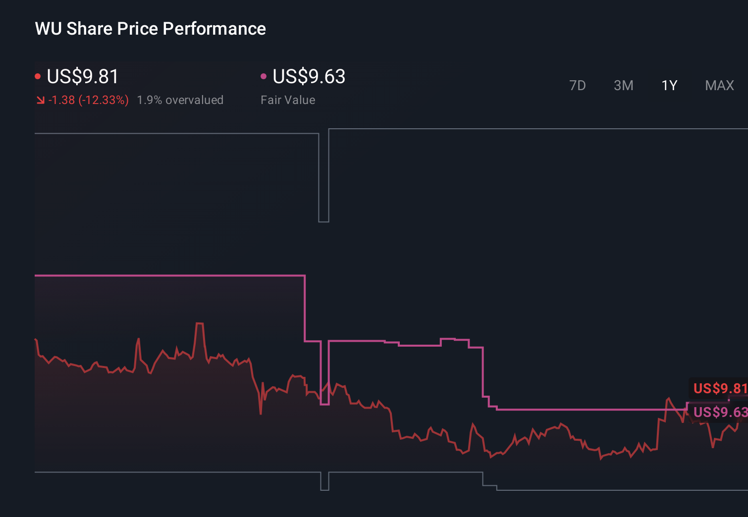Screen dimensions: 748x517
Task: Click the pink fair value step line
Action: [x=149, y=275]
